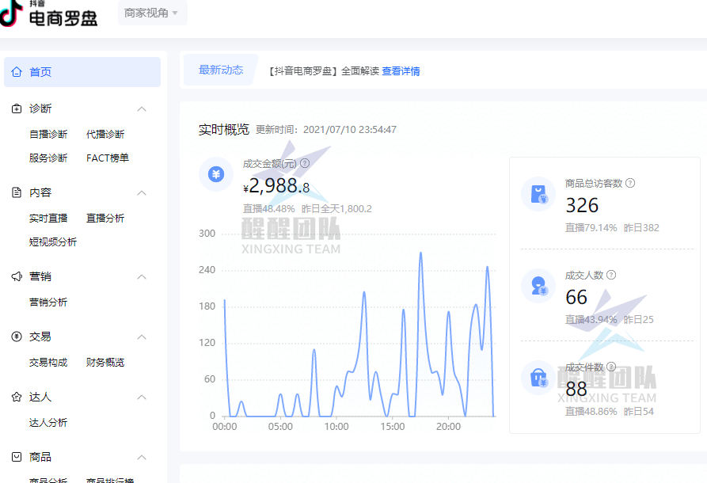The width and height of the screenshot is (707, 483).
Task: Open FACT榜单 in the sidebar
Action: tap(108, 158)
